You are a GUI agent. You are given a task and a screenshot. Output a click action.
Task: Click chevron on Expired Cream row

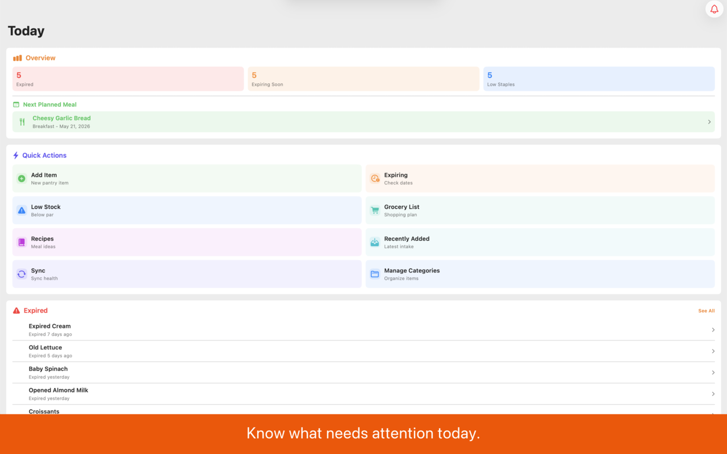click(x=713, y=330)
